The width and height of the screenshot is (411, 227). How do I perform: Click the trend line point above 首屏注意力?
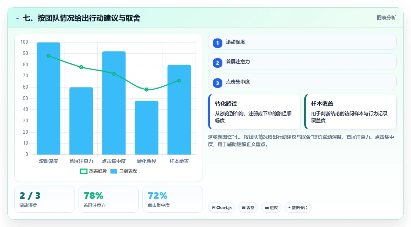pos(81,67)
